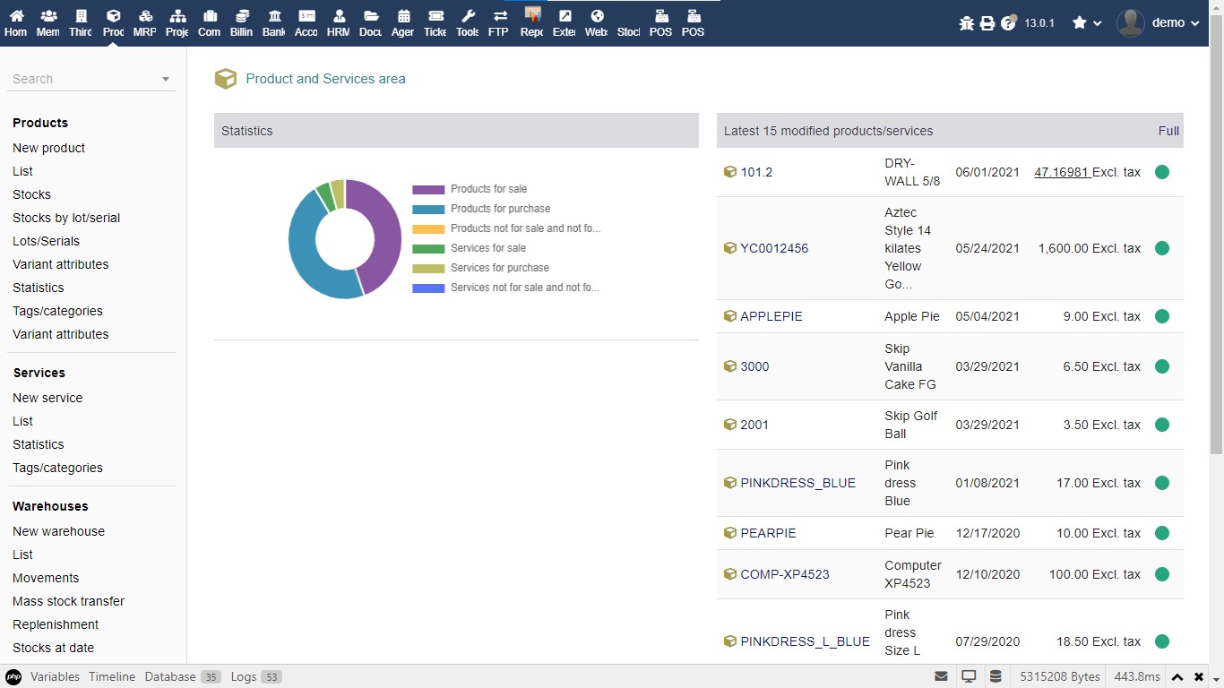Click the green status dot for APPLEPIE
The width and height of the screenshot is (1224, 688).
click(x=1162, y=316)
